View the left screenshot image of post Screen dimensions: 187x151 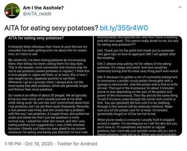[x=49, y=86]
